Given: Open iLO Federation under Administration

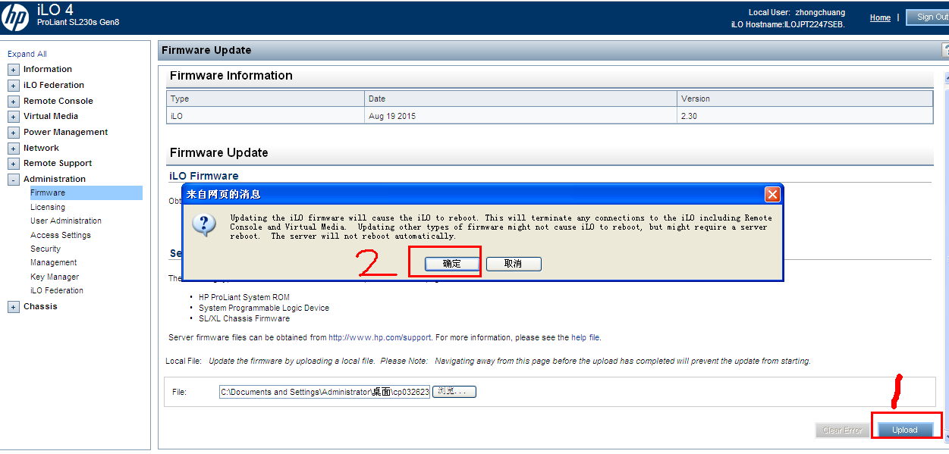Looking at the screenshot, I should (57, 290).
